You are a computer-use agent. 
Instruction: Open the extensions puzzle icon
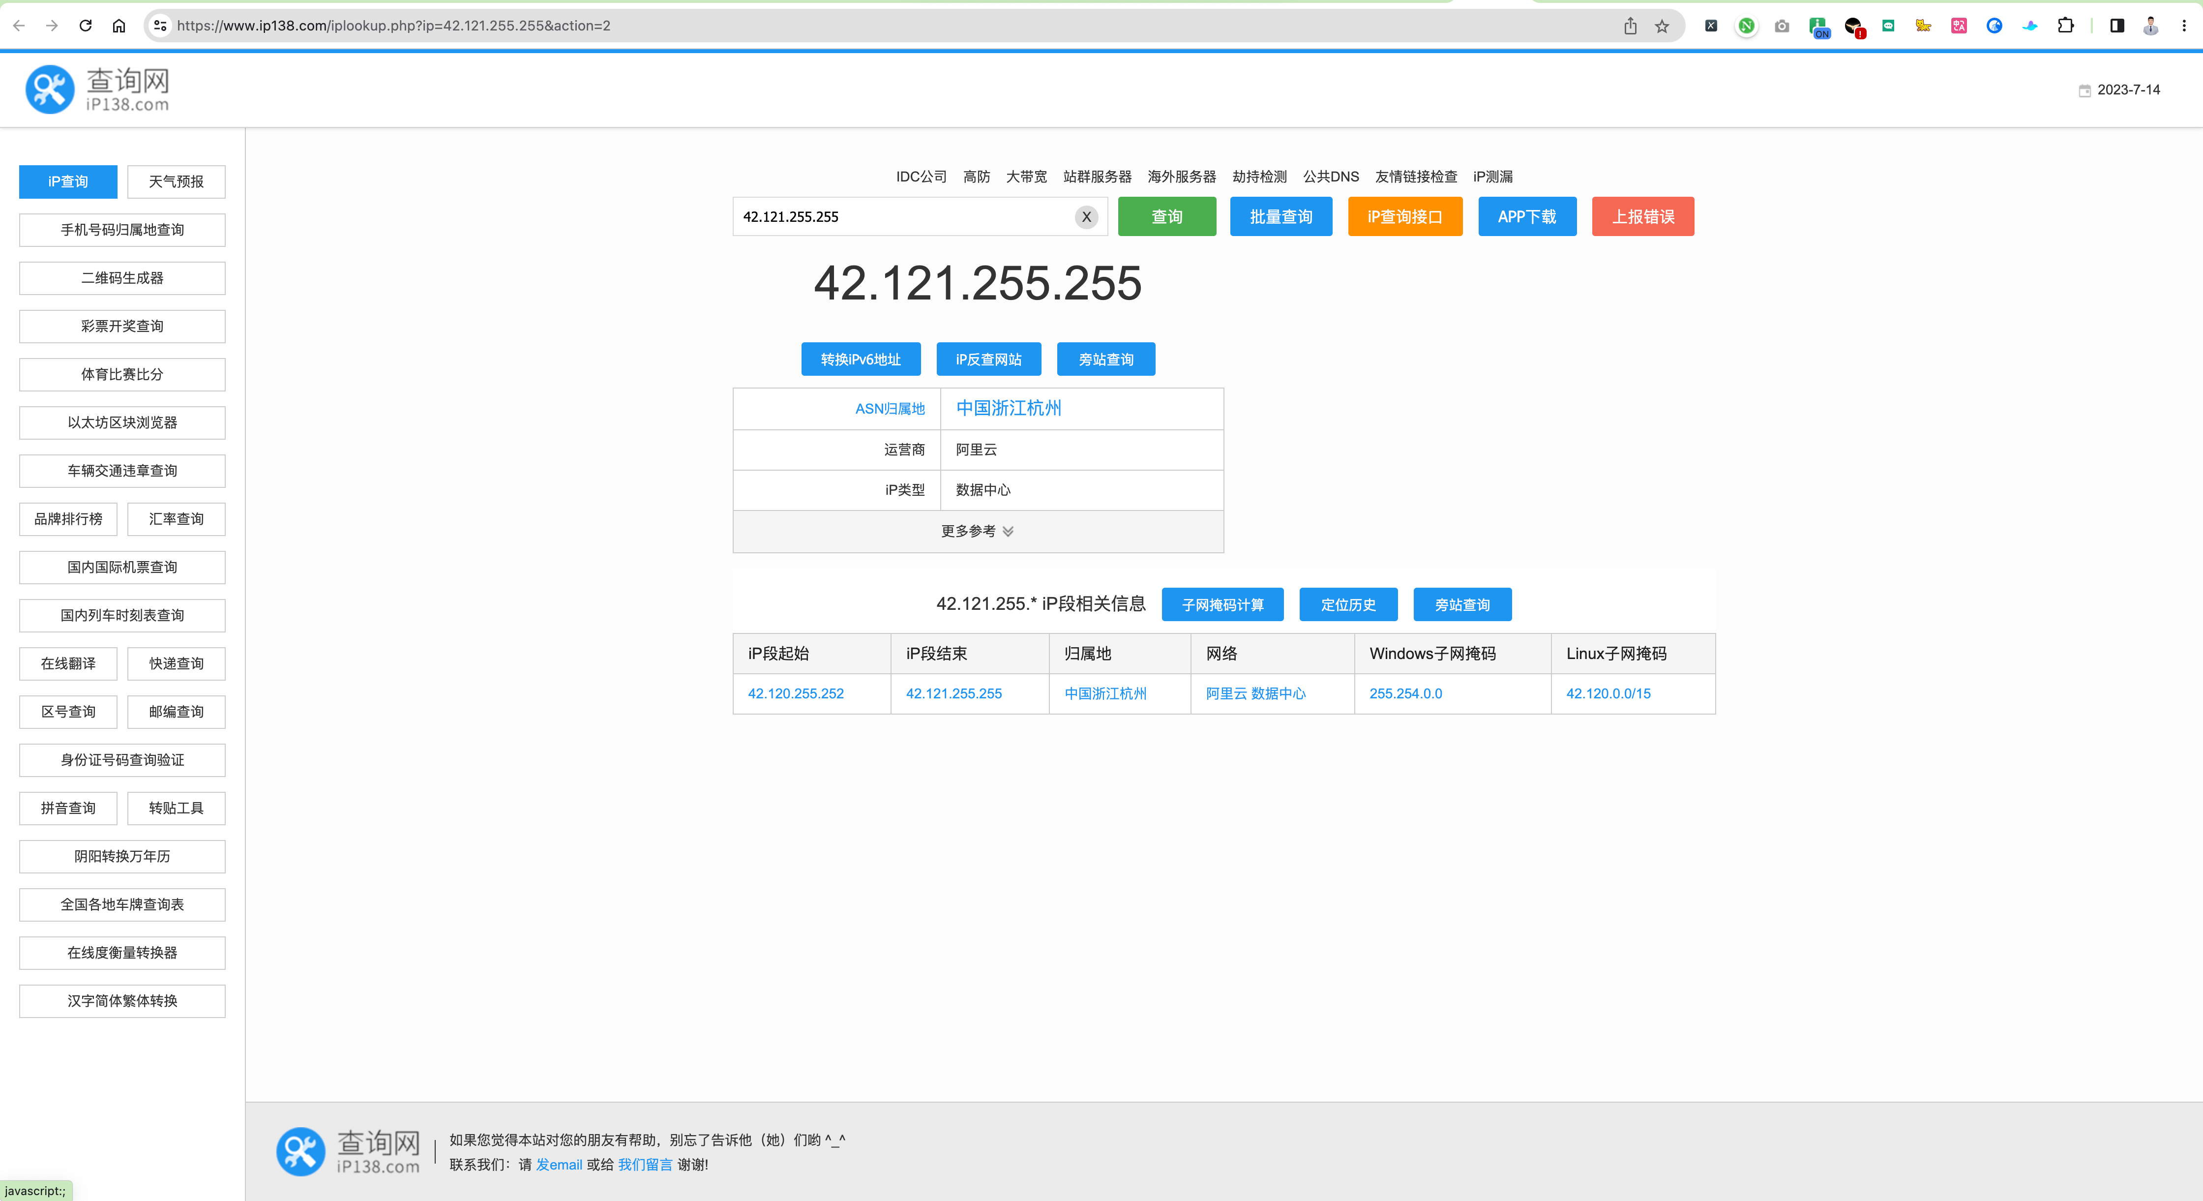click(x=2065, y=26)
